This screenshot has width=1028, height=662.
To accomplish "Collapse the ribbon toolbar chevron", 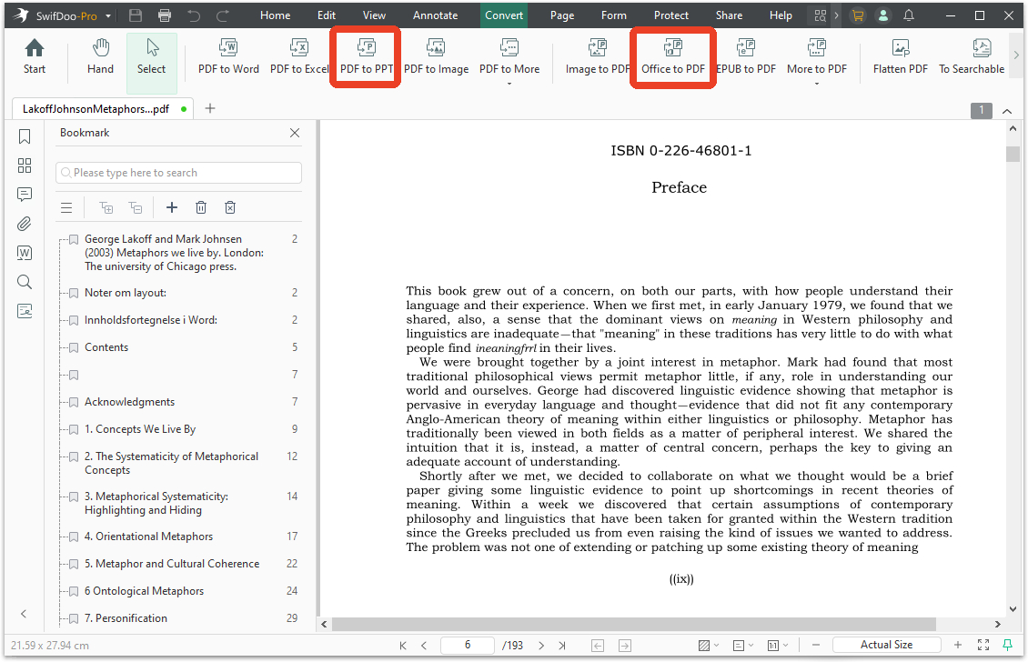I will tap(1006, 111).
